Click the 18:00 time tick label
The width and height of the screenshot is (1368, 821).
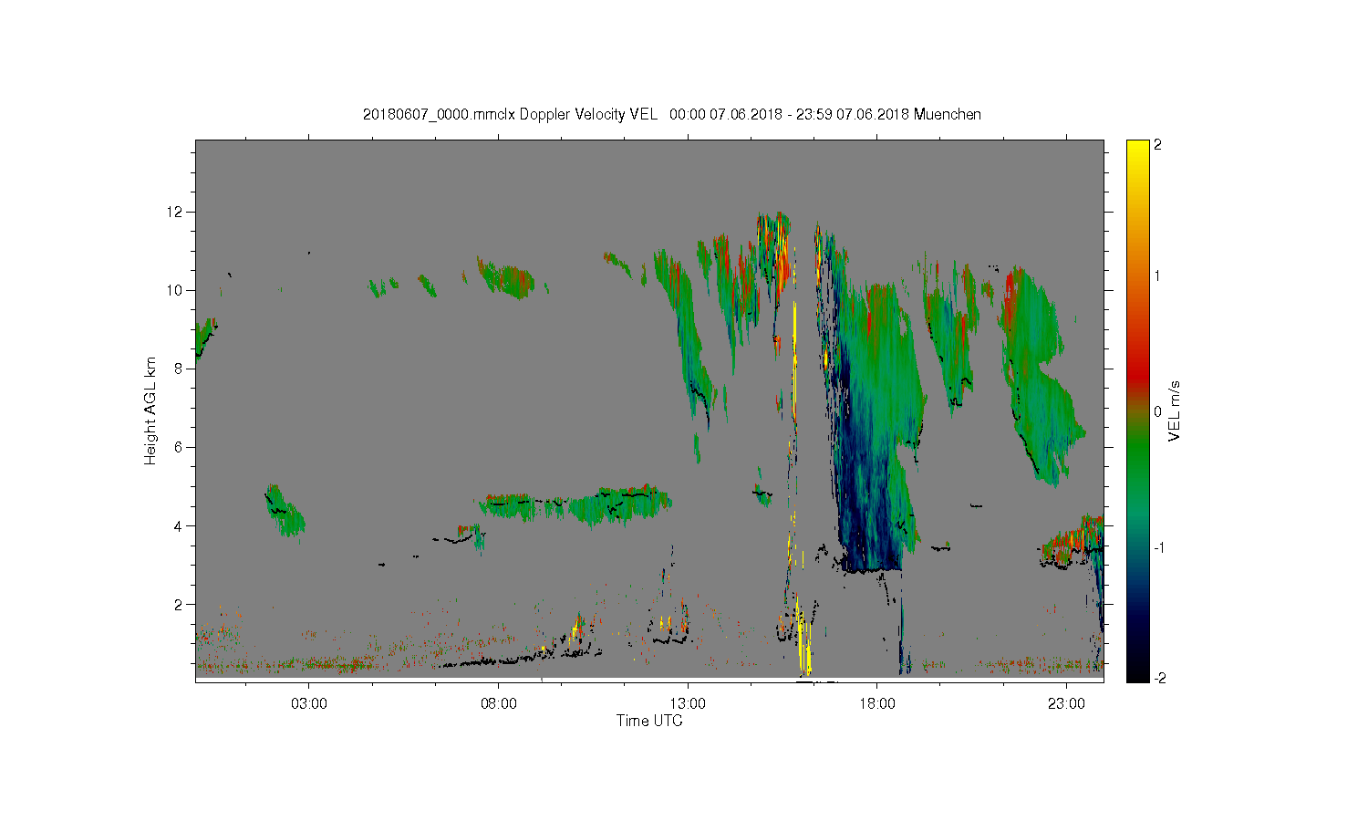876,703
